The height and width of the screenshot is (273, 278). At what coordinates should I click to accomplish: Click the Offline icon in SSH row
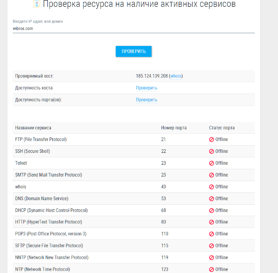[x=211, y=152]
